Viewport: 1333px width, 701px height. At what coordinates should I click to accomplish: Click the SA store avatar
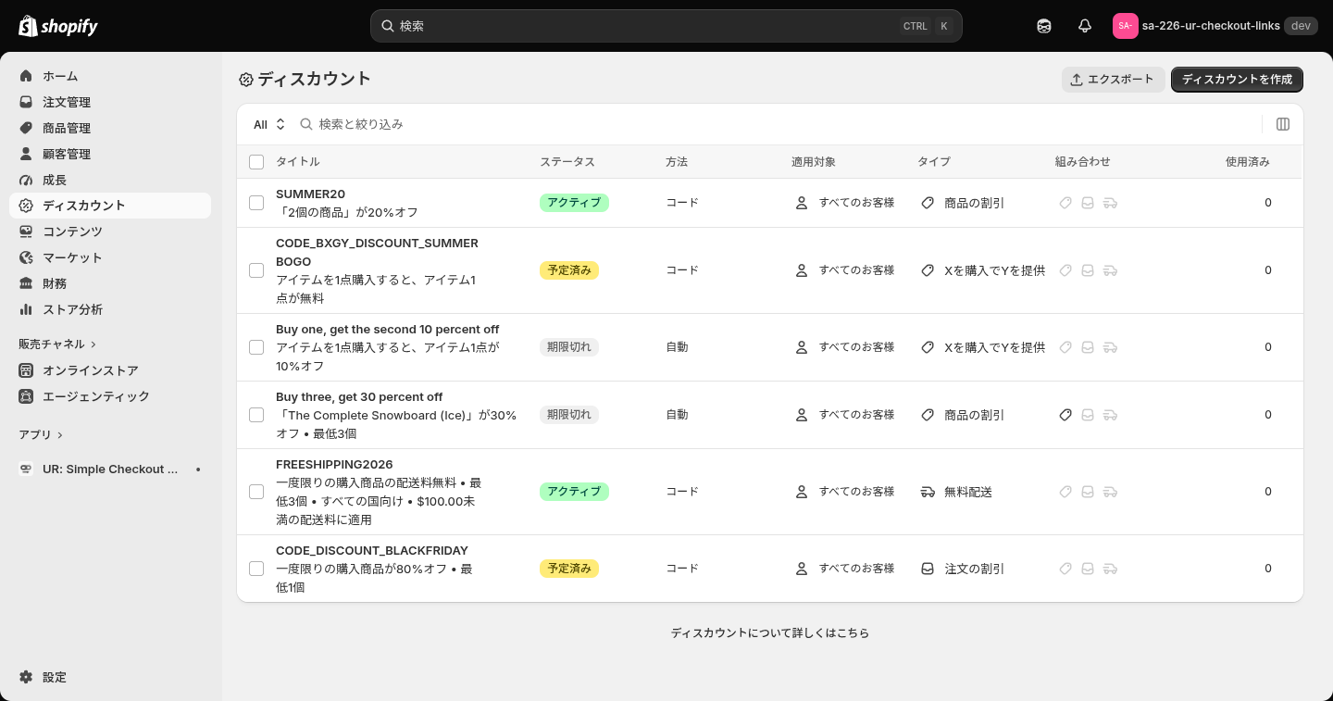pos(1125,26)
